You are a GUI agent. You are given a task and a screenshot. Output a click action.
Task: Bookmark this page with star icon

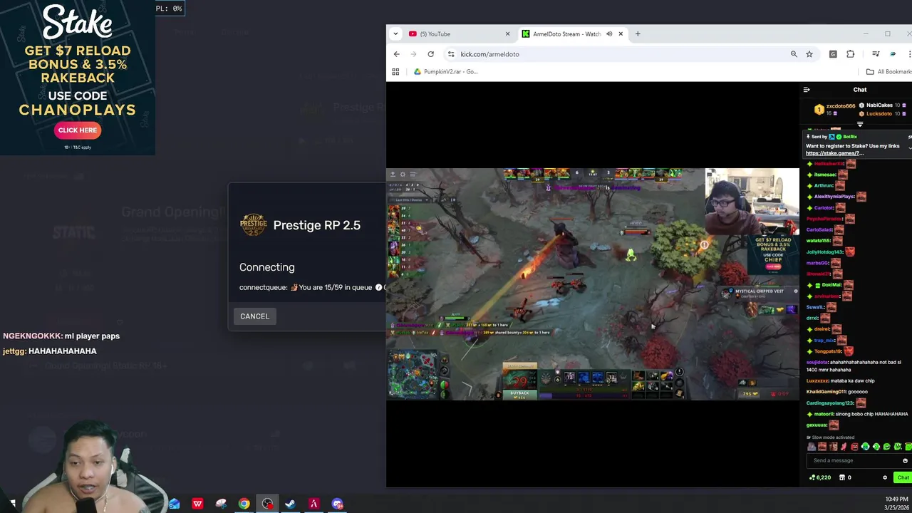click(x=809, y=54)
